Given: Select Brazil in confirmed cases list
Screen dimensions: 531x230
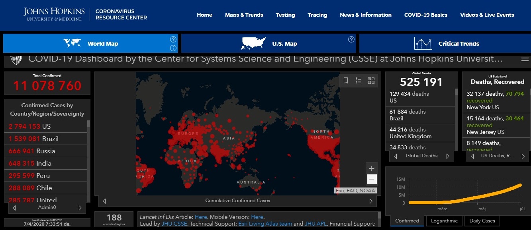Looking at the screenshot, I should pyautogui.click(x=46, y=139).
